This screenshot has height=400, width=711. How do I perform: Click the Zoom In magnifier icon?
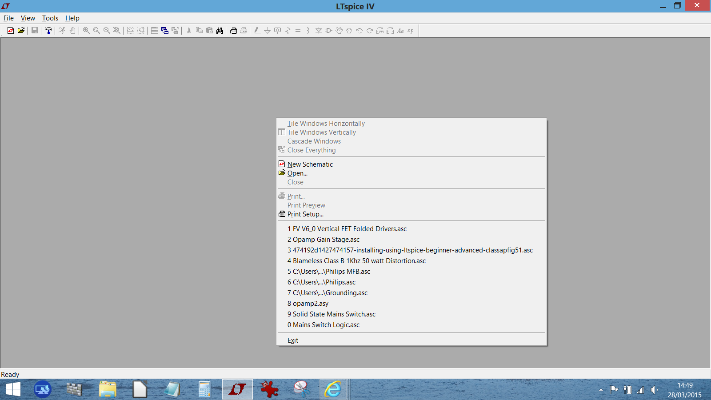(86, 31)
